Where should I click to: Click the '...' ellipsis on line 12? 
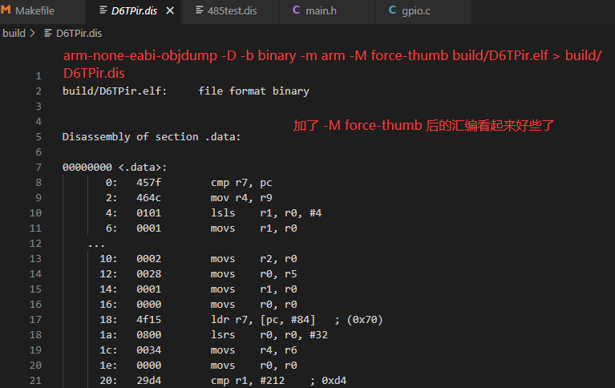click(96, 245)
